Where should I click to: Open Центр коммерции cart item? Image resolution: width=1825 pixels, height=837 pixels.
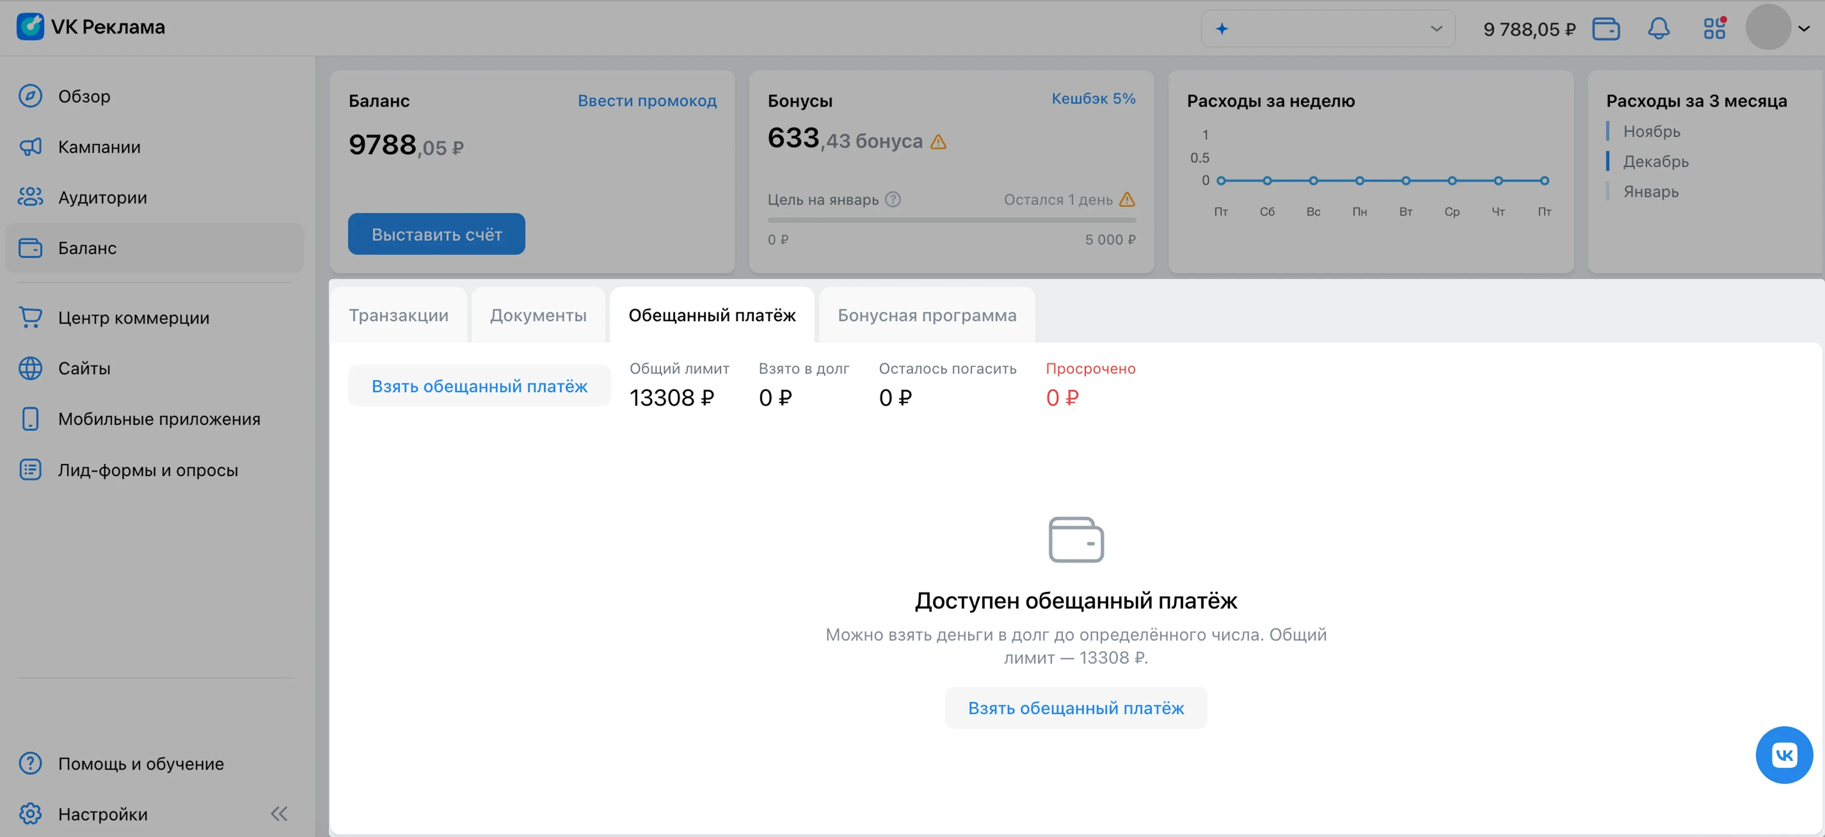(x=133, y=317)
